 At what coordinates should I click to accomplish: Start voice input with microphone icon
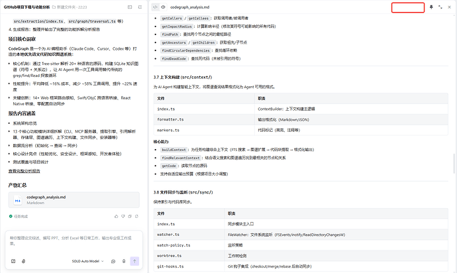pyautogui.click(x=124, y=261)
